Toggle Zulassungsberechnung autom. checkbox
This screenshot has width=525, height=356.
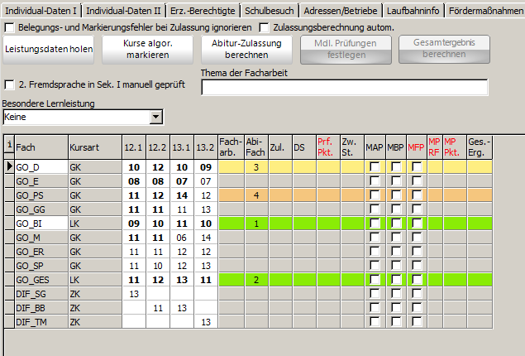[265, 27]
